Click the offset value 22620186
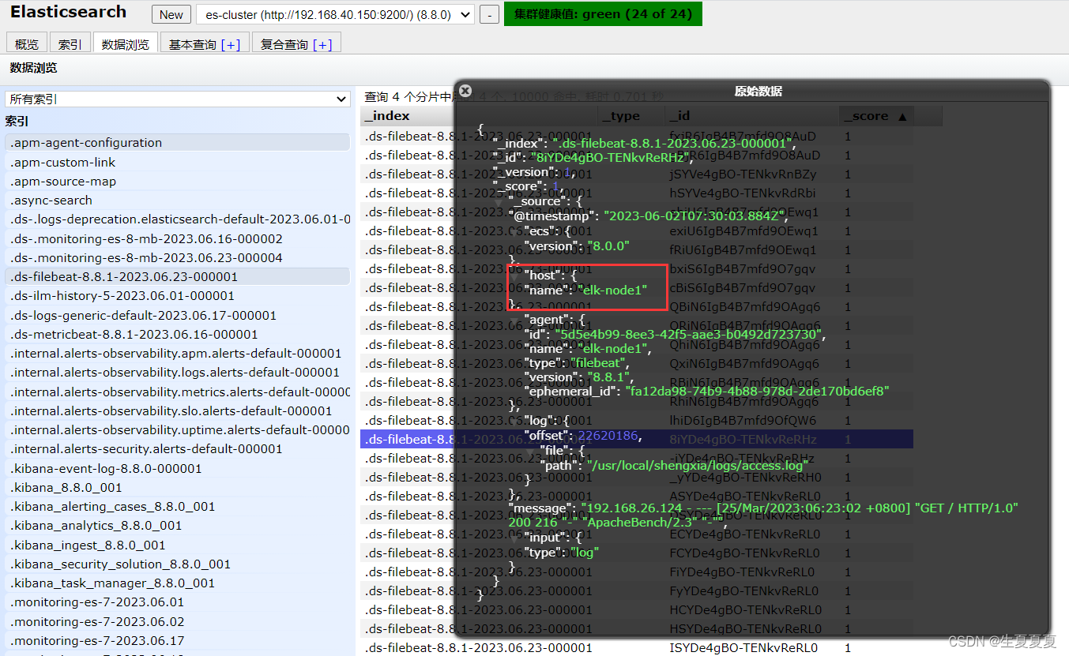This screenshot has height=656, width=1069. tap(608, 436)
